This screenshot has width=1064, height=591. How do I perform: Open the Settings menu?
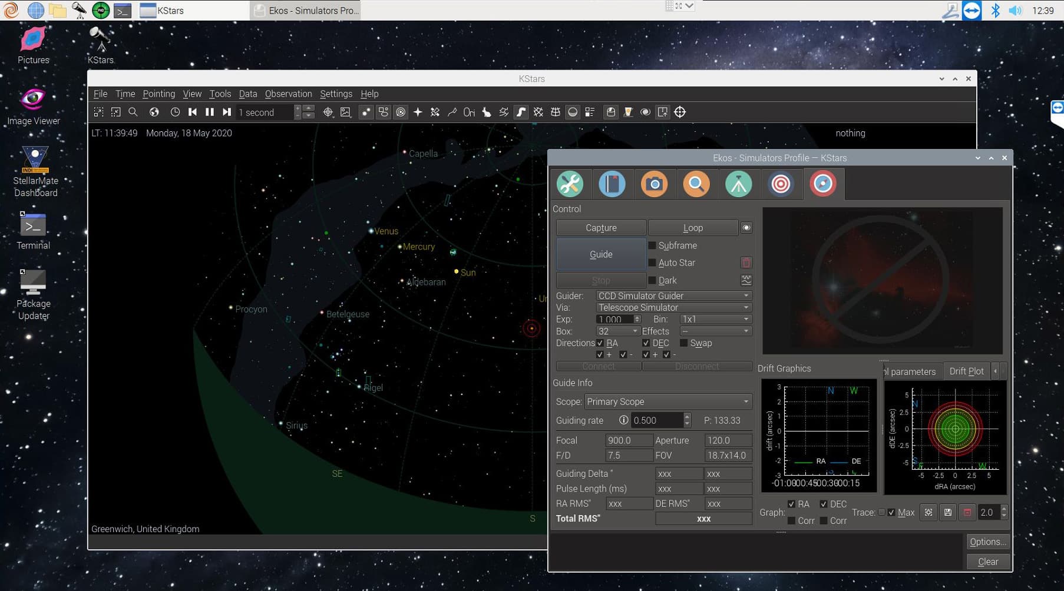coord(336,94)
